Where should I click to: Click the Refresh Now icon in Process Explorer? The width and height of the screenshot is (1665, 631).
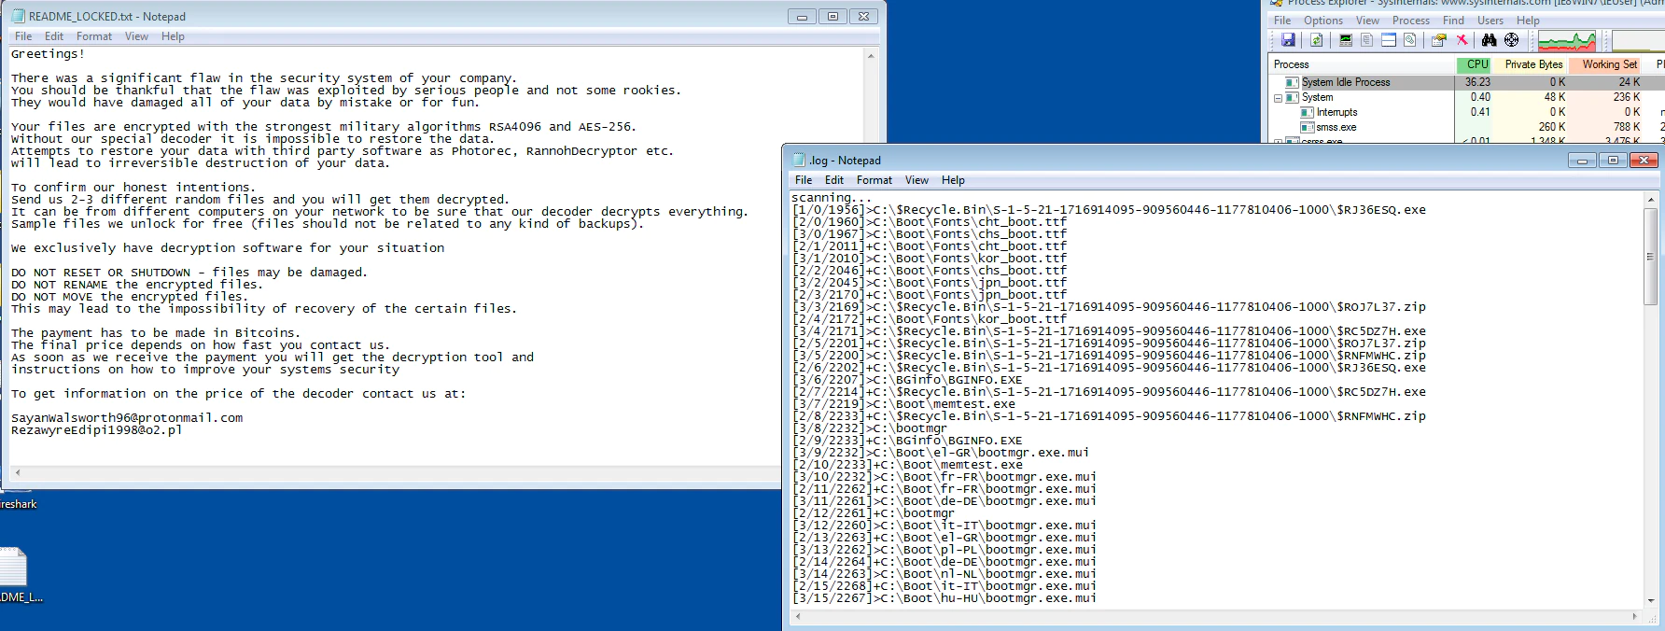[x=1317, y=40]
